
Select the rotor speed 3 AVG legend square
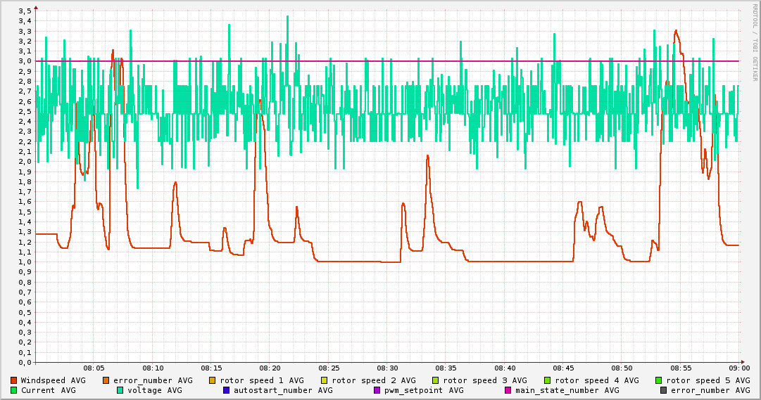435,380
